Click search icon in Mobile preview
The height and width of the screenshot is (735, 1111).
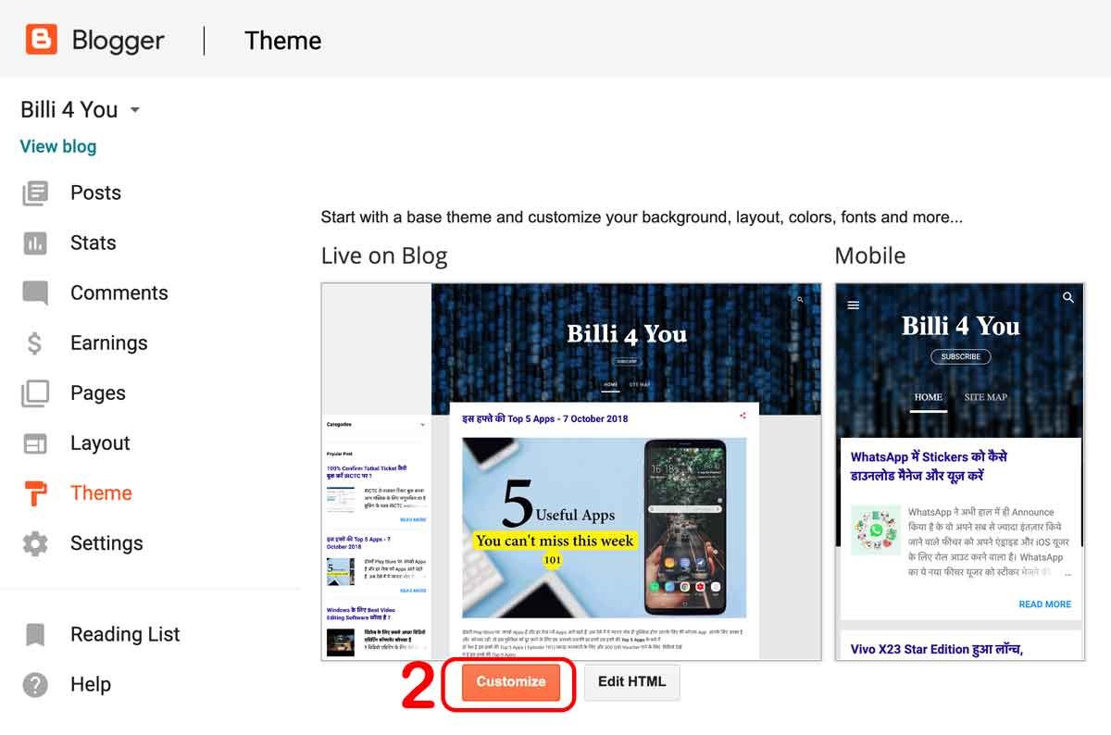pos(1068,298)
